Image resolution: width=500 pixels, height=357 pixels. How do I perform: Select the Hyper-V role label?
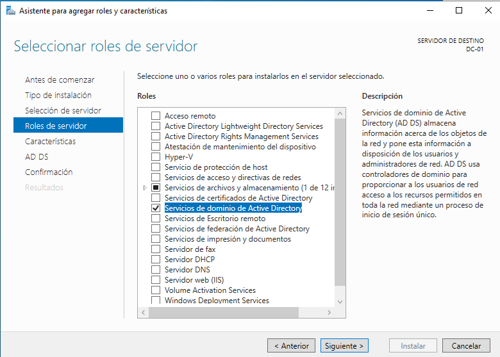[179, 157]
